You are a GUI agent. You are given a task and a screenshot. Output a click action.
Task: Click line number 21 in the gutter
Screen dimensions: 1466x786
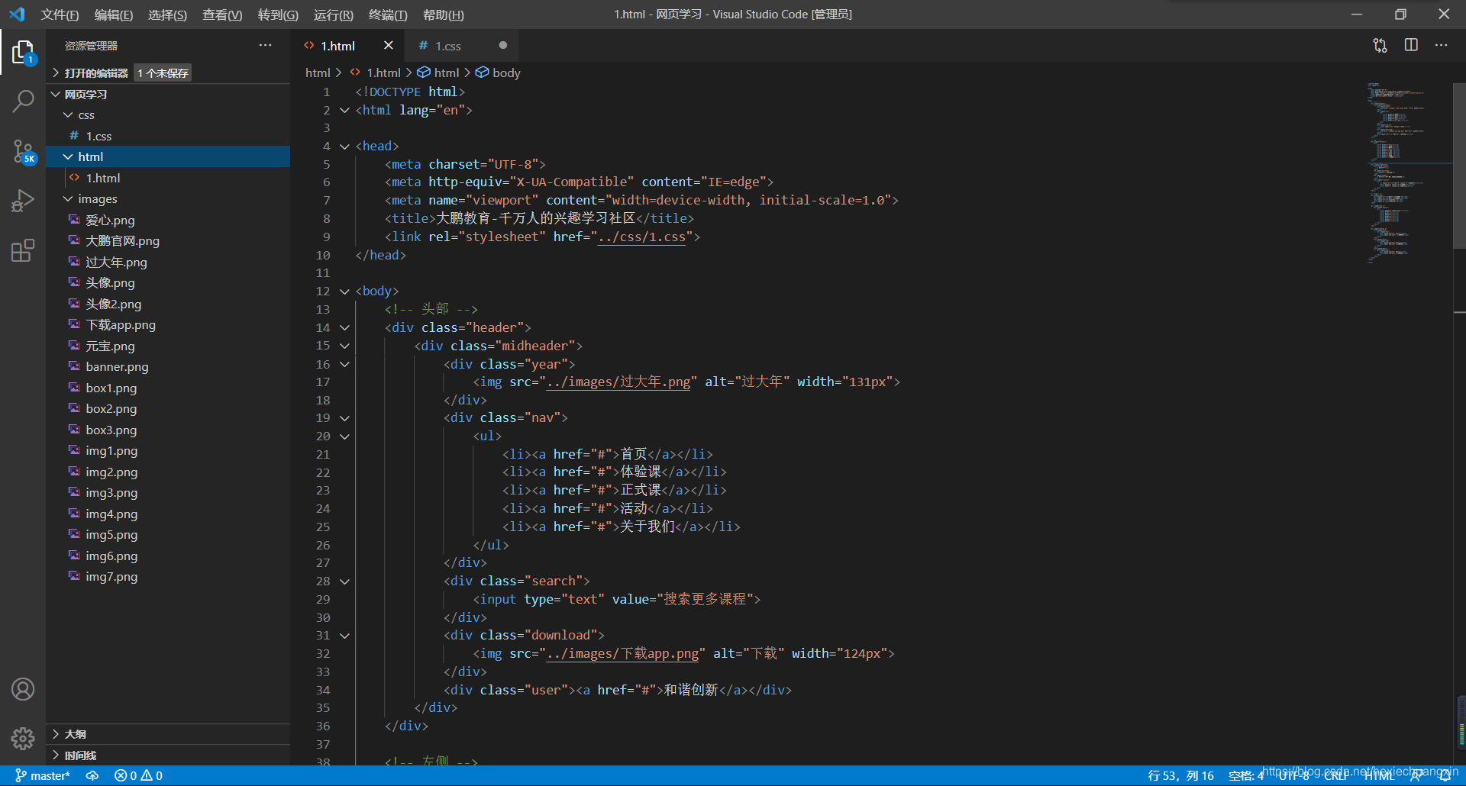pyautogui.click(x=323, y=454)
